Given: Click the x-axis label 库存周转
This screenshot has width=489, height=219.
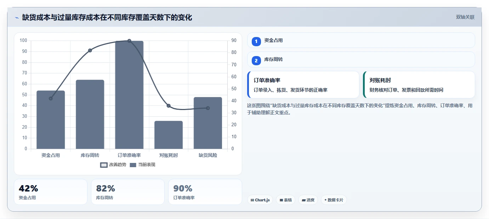Looking at the screenshot, I should tap(90, 155).
